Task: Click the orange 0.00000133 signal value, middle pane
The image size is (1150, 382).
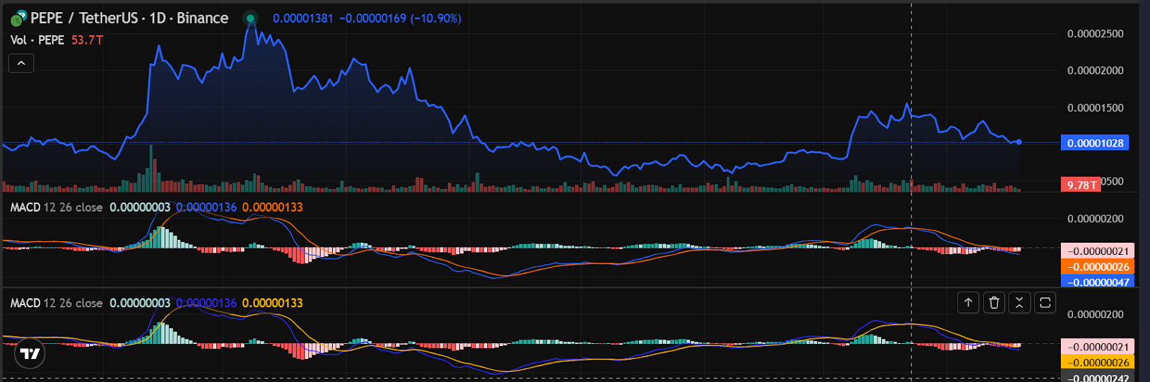Action: coord(272,207)
